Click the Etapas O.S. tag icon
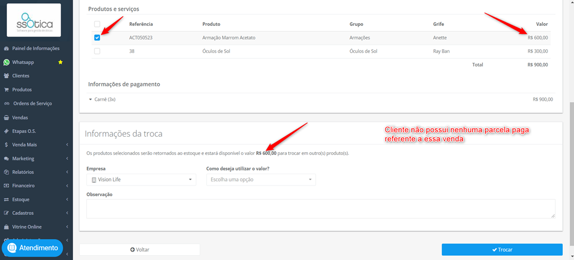The width and height of the screenshot is (574, 260). (6, 131)
